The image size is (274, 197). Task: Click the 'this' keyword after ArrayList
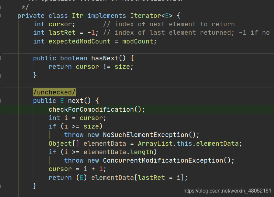[184, 143]
